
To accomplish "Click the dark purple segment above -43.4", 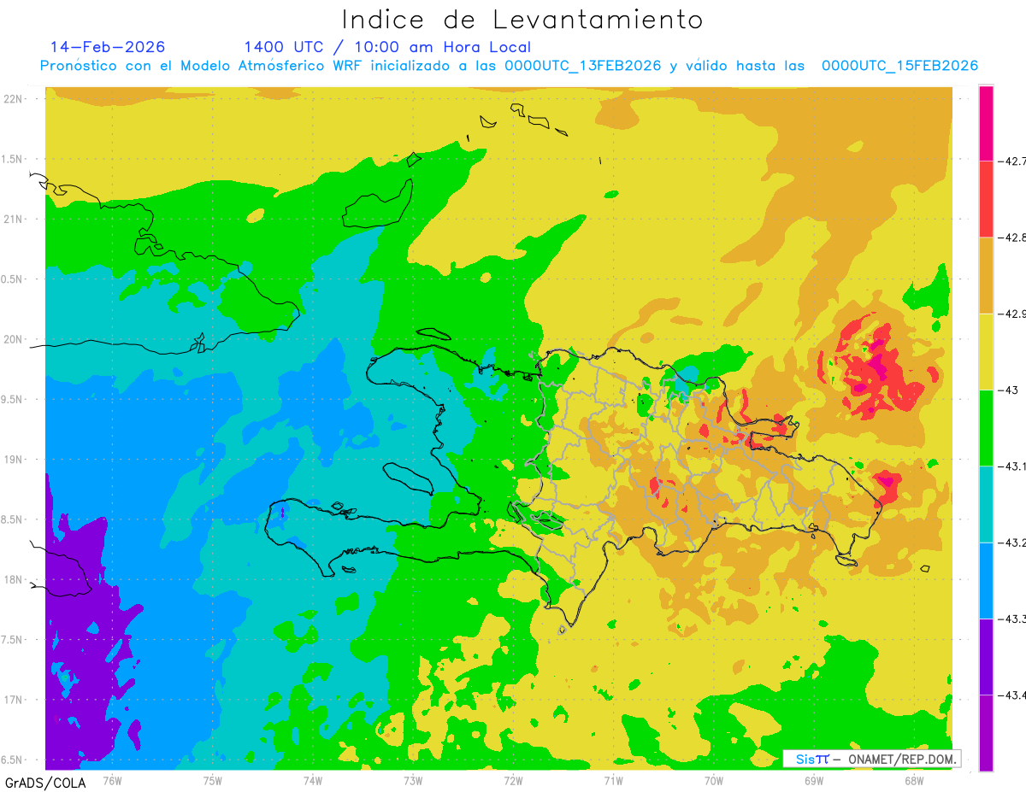I will (x=986, y=656).
